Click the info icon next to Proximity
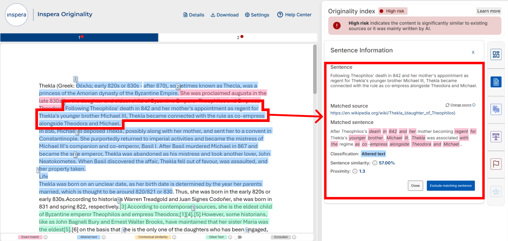Screen dimensions: 508x241 coord(355,171)
